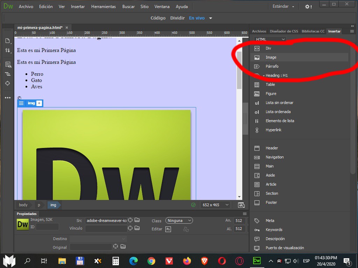This screenshot has width=358, height=268.
Task: Click the real-time preview device icon
Action: (x=241, y=205)
